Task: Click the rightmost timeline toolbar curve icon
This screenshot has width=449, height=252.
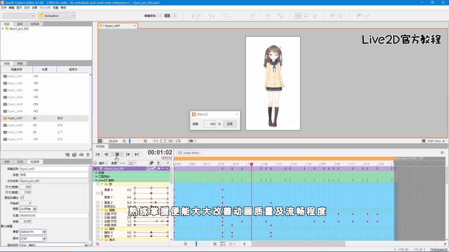Action: click(x=168, y=163)
